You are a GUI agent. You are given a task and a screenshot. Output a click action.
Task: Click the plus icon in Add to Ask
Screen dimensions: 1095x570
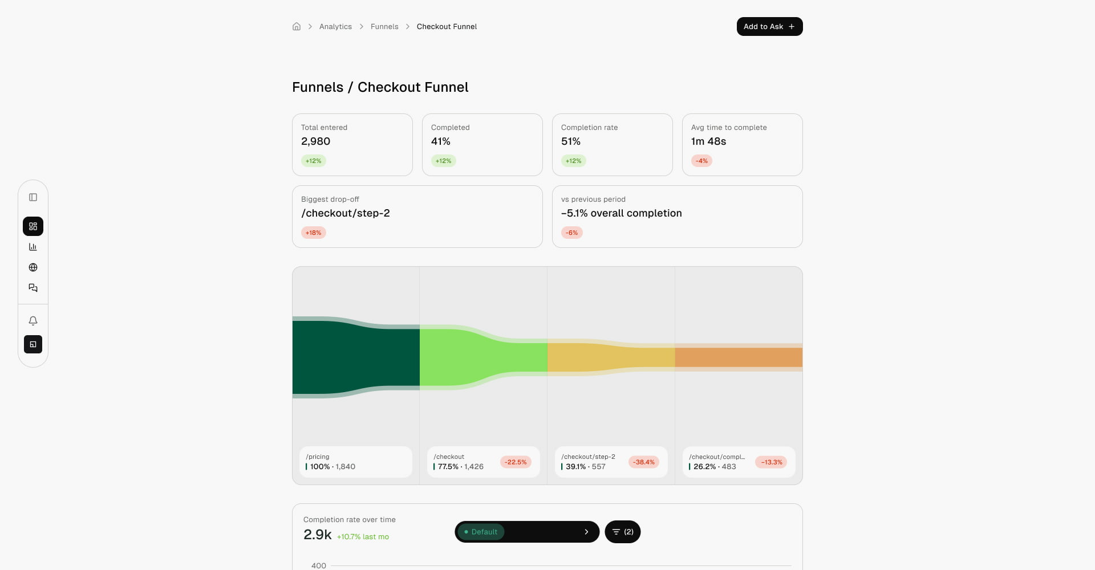[x=792, y=27]
